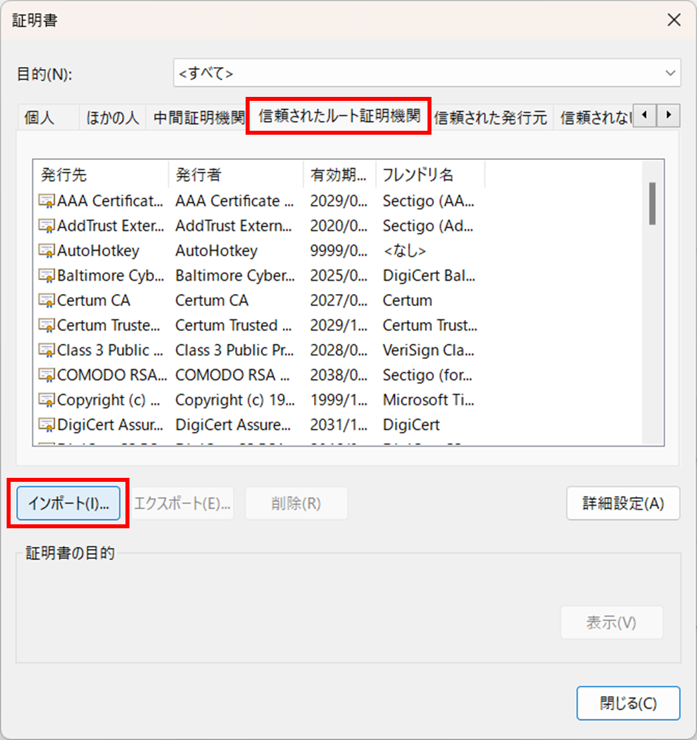Select the COMODO RSA certificate icon
The height and width of the screenshot is (740, 697).
click(46, 375)
